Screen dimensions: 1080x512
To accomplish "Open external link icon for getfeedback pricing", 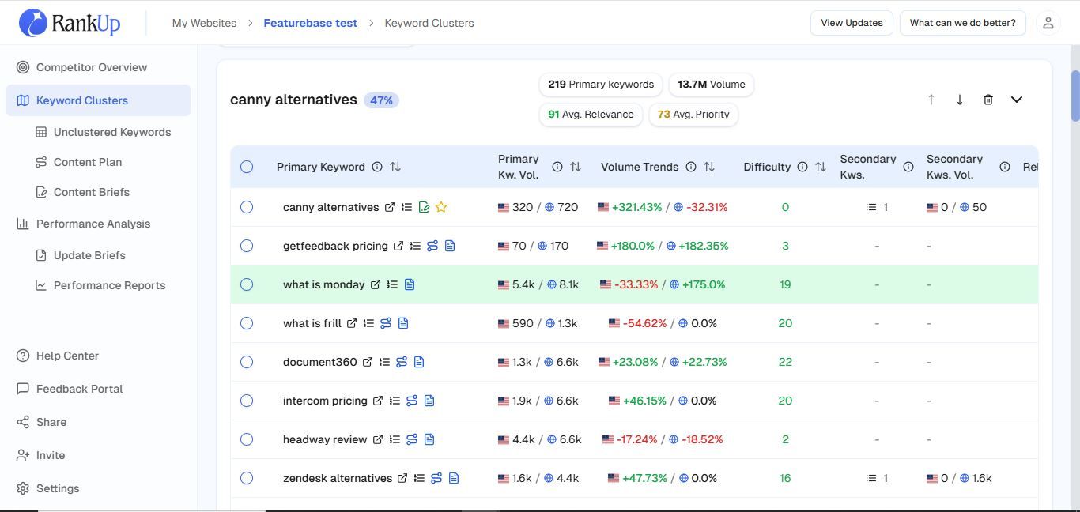I will 398,246.
